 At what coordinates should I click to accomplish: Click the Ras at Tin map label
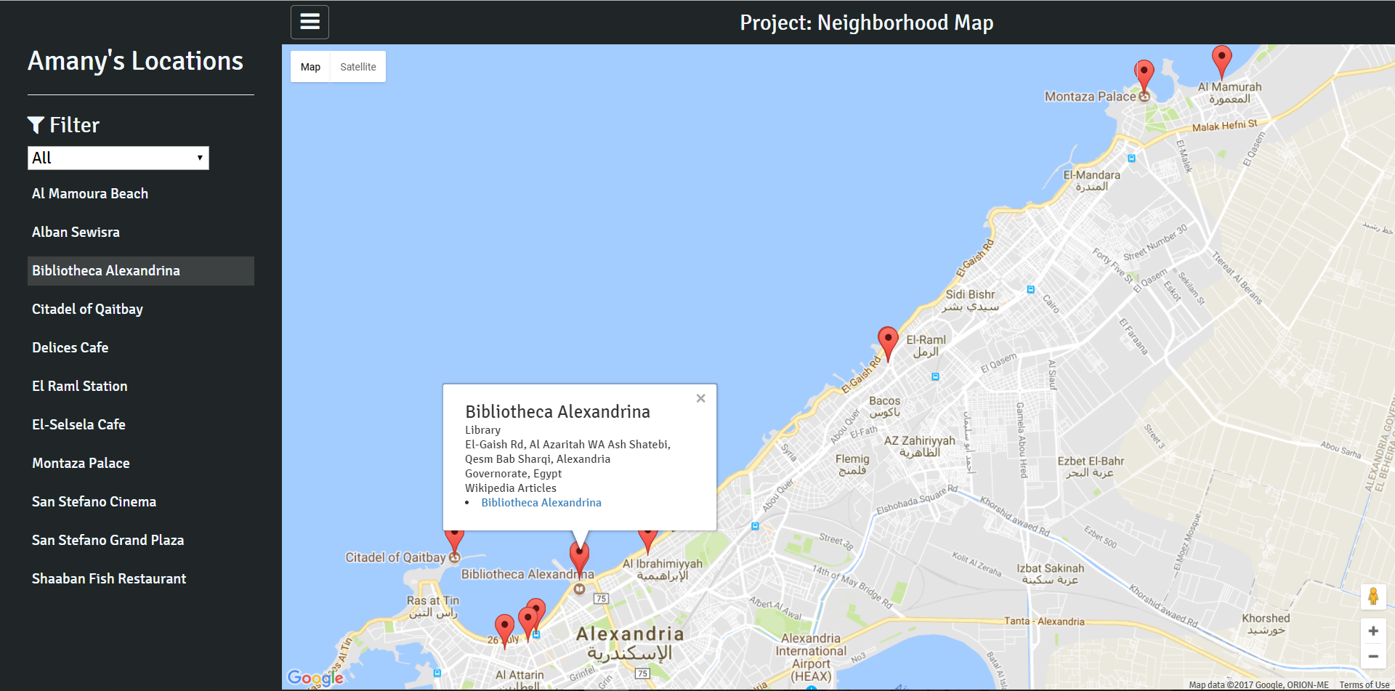[433, 607]
